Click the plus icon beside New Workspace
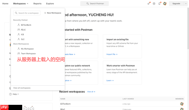189x110 pixels. (x=45, y=13)
